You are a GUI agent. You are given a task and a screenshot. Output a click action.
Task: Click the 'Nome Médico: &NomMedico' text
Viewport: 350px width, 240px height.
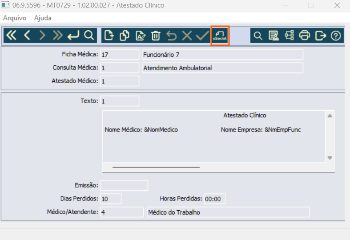tap(141, 130)
